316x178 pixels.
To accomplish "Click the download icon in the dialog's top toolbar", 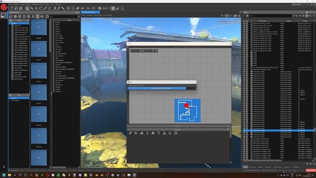I will [x=157, y=51].
